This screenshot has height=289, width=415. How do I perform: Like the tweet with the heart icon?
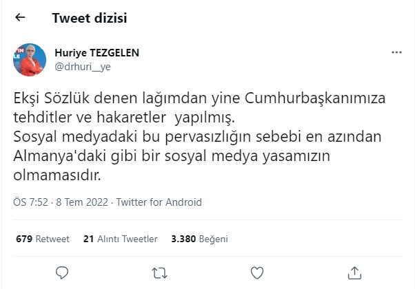[x=257, y=272]
